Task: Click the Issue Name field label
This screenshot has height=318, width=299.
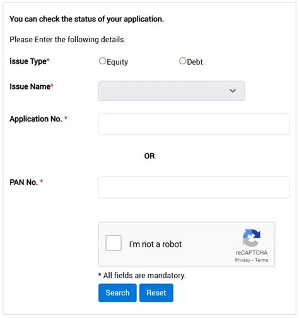Action: 32,86
